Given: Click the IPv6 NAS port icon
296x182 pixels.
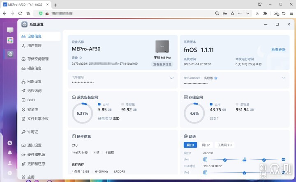Looking at the screenshot, I should click(x=205, y=173).
